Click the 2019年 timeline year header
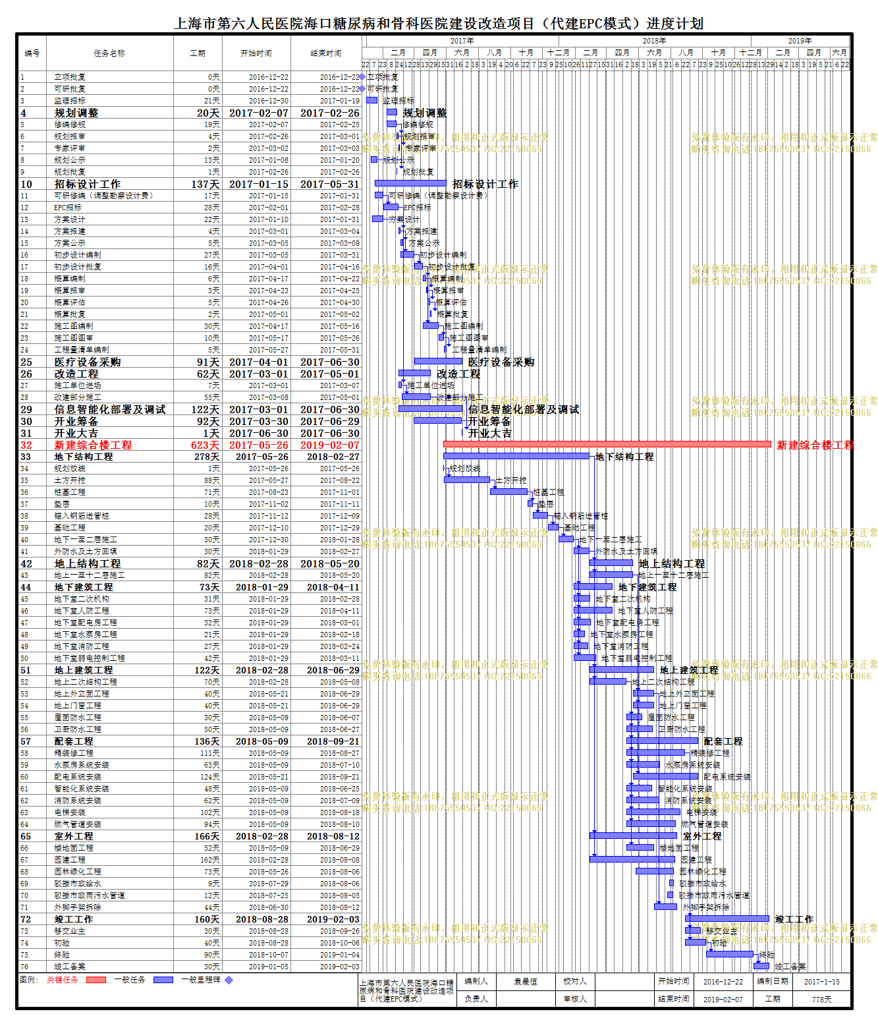 [x=800, y=41]
